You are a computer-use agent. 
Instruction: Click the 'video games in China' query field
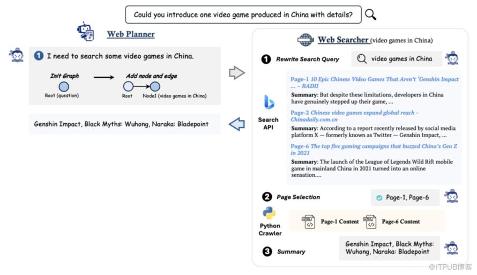tap(401, 59)
